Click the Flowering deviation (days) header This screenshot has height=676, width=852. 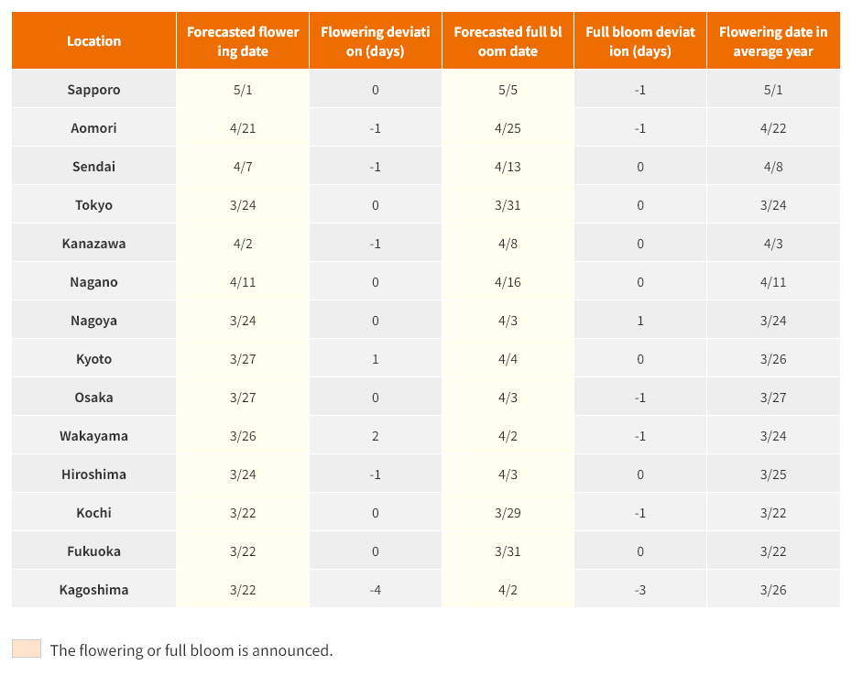[x=375, y=41]
